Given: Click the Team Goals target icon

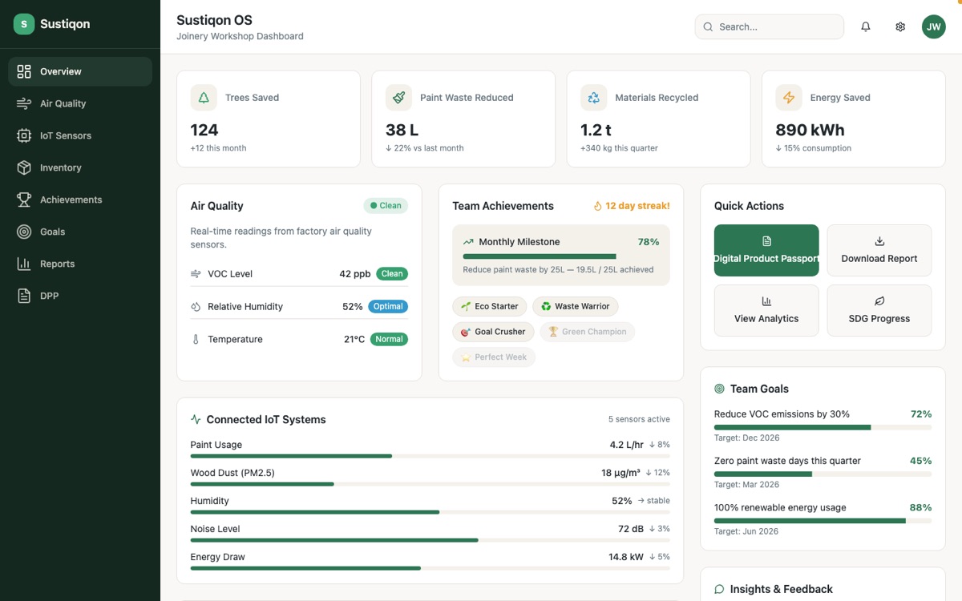Looking at the screenshot, I should point(719,389).
